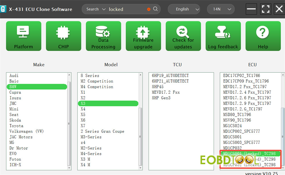Expand the 14N dropdown
The image size is (285, 175).
tap(221, 9)
